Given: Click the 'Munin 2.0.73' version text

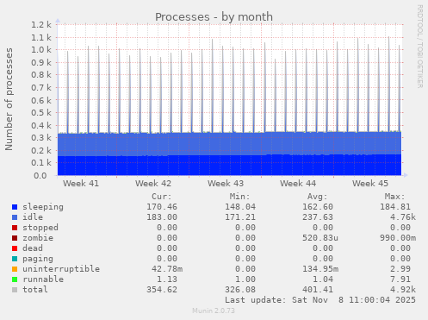Looking at the screenshot, I should [214, 311].
